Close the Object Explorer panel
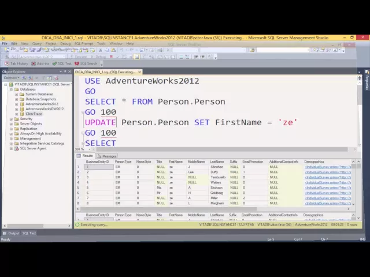 pos(69,72)
